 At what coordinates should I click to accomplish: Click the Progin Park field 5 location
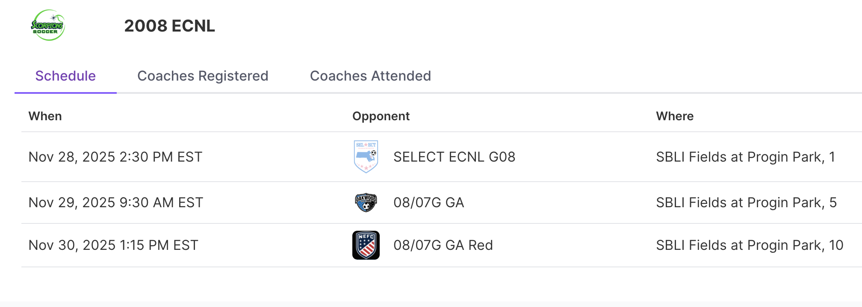[746, 203]
